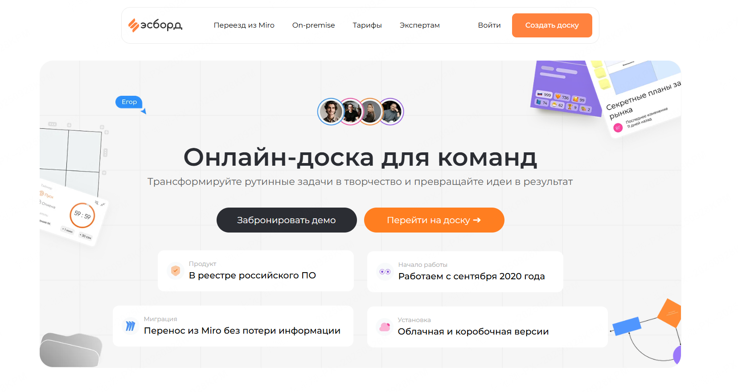The image size is (738, 392).
Task: Click the Продукт label
Action: (x=202, y=264)
